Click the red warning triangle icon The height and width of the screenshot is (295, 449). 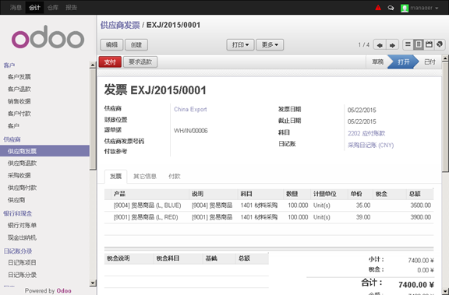click(378, 8)
